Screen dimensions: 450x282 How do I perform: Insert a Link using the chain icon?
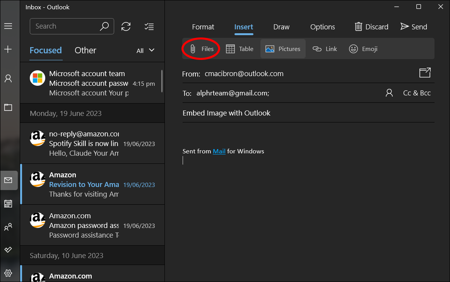pyautogui.click(x=325, y=49)
